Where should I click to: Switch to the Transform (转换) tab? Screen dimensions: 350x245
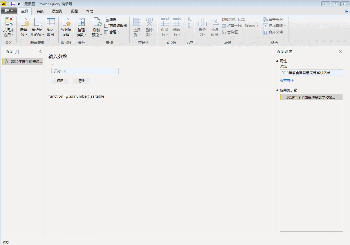click(40, 11)
